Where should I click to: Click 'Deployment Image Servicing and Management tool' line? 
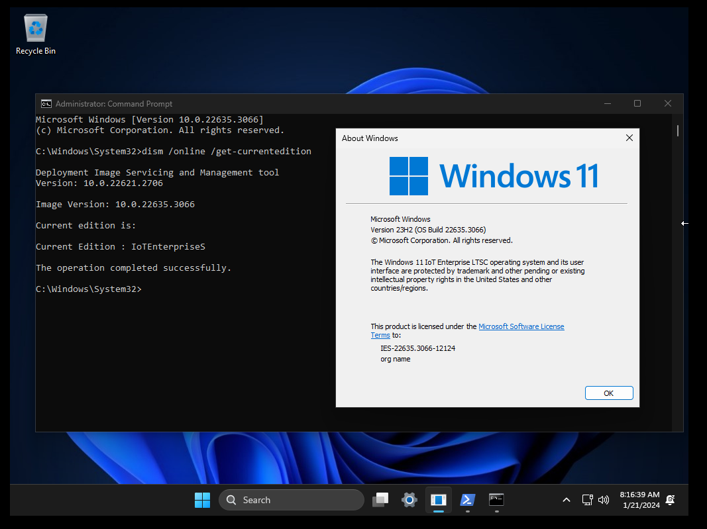coord(157,173)
